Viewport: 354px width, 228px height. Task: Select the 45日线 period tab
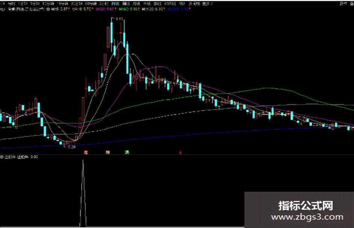click(x=170, y=4)
